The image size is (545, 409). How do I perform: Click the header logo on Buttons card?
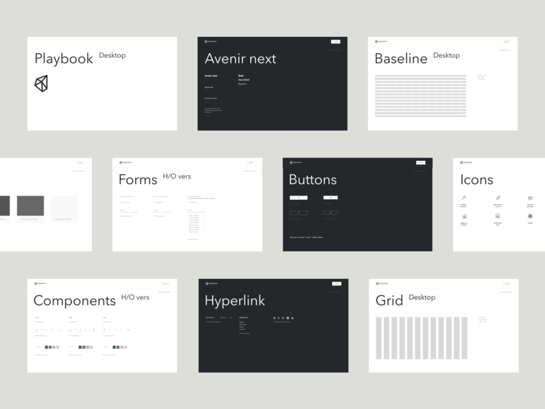[x=296, y=162]
